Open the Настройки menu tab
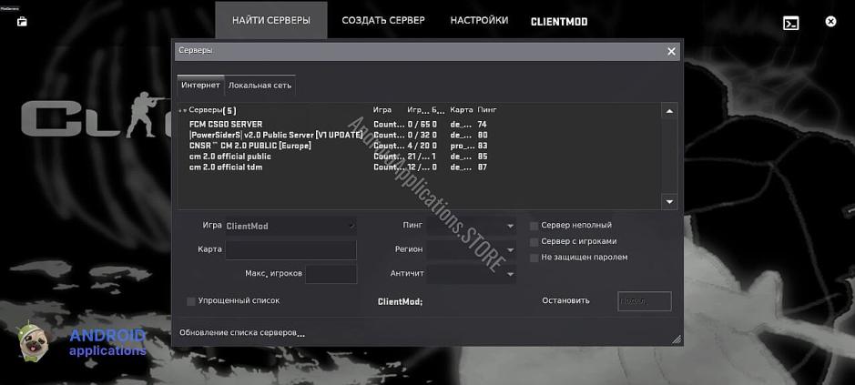The image size is (855, 385). pos(479,21)
